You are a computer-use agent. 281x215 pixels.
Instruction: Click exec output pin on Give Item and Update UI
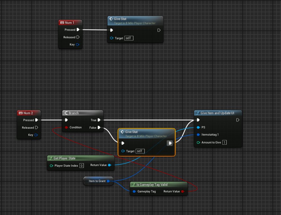point(238,120)
